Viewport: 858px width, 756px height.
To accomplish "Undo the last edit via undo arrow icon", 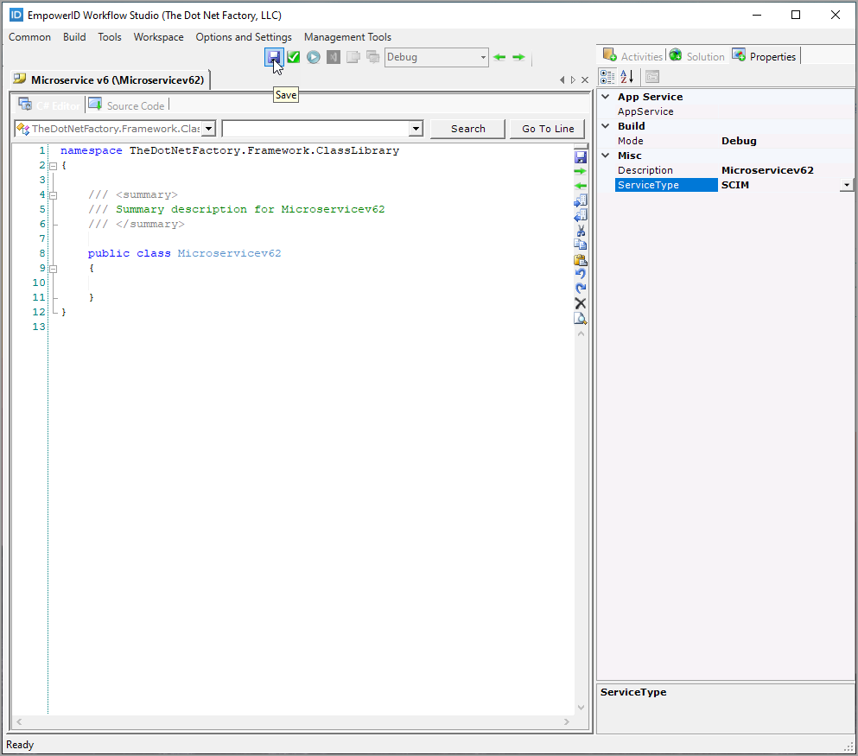I will pyautogui.click(x=581, y=274).
